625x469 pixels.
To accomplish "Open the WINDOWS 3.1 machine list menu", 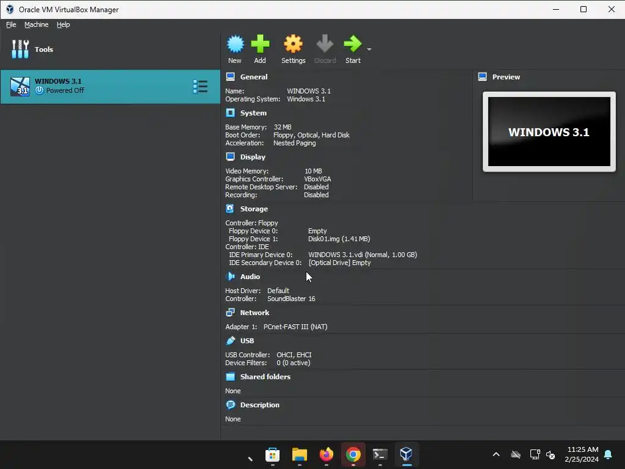I will coord(200,87).
